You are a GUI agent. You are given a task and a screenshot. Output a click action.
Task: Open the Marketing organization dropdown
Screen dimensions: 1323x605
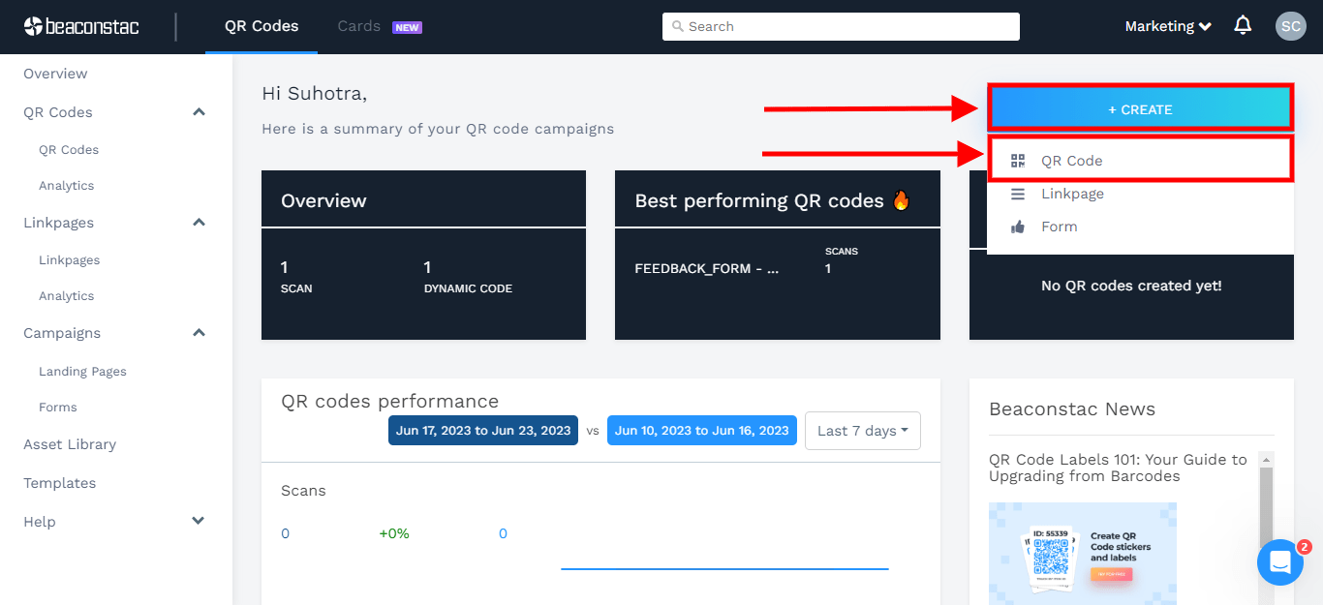click(x=1168, y=26)
